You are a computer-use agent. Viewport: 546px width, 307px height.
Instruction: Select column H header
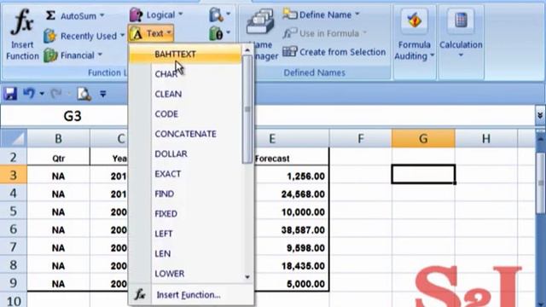pyautogui.click(x=486, y=138)
